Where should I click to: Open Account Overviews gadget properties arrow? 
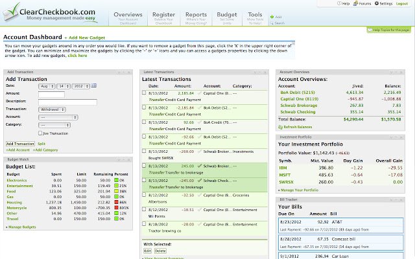pos(391,72)
